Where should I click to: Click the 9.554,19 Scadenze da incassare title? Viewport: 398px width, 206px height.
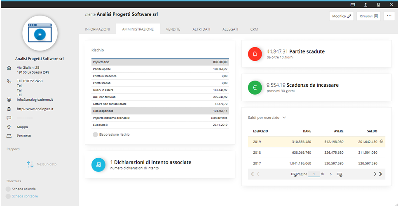[302, 85]
